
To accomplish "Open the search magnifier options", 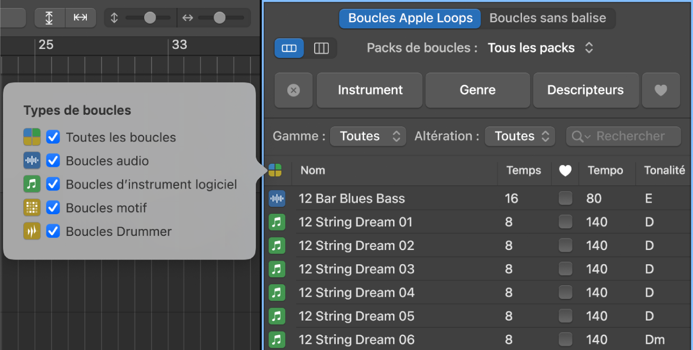I will (x=581, y=137).
